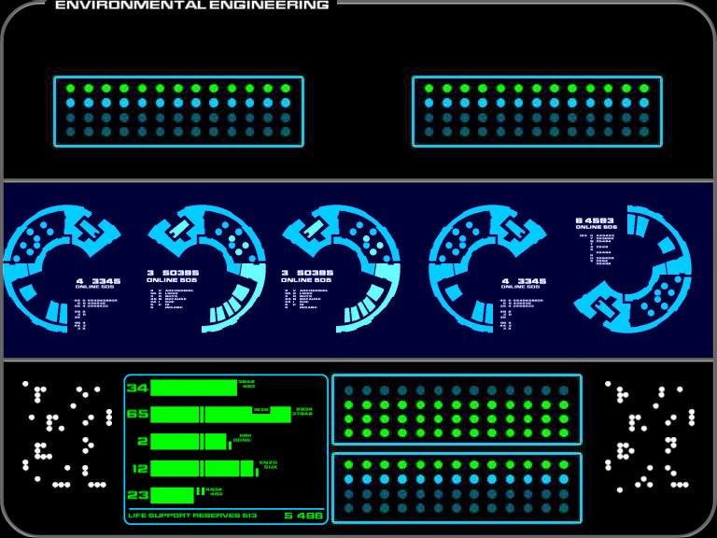Toggle first light-blue light in the lowest indicator panel
Viewport: 717px width, 538px height.
coord(349,479)
